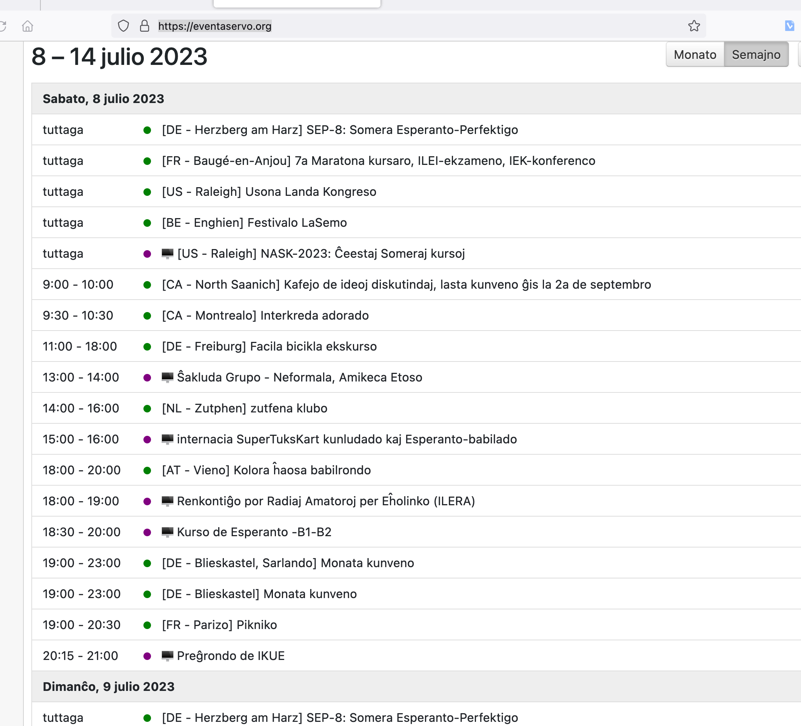Open Renkontiĝo por Radiaj Amatoroj event
Viewport: 801px width, 726px height.
point(326,501)
